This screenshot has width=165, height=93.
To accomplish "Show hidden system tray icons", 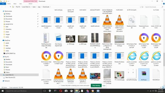I will point(148,91).
